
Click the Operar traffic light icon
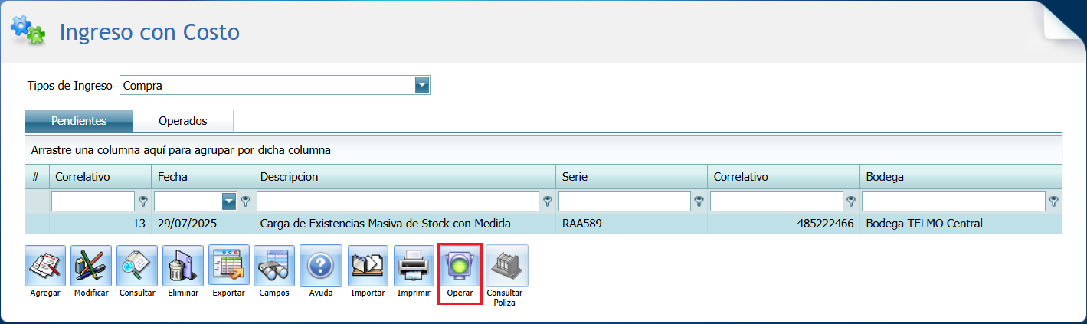tap(460, 266)
